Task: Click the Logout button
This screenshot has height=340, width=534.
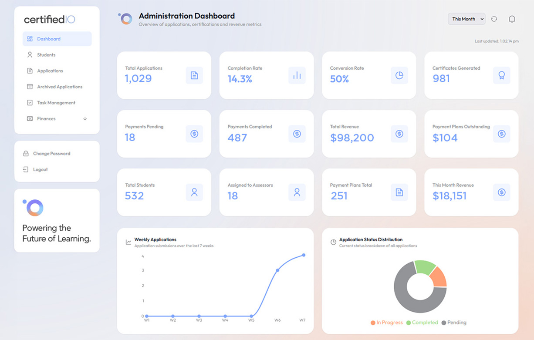Action: click(40, 170)
